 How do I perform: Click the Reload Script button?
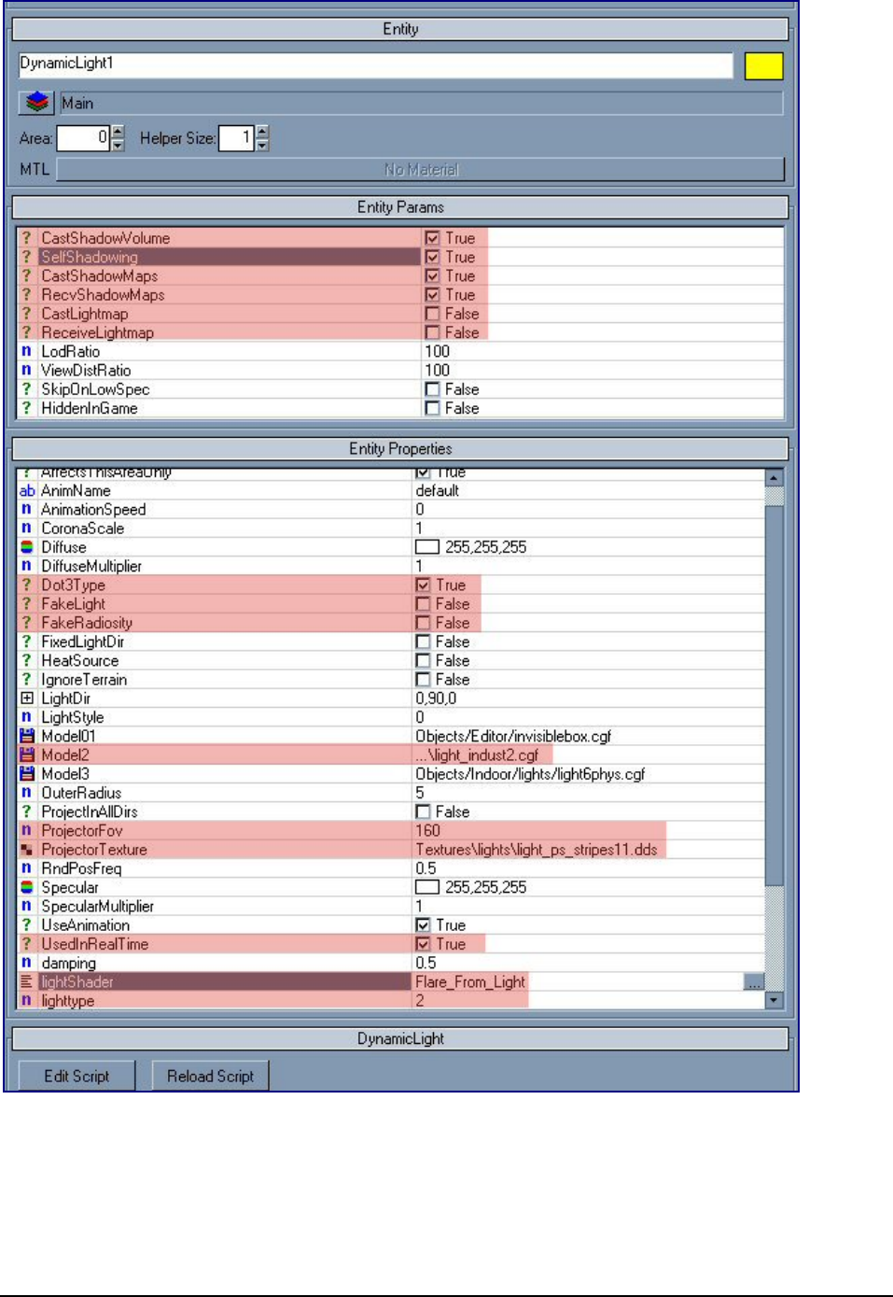[210, 1076]
